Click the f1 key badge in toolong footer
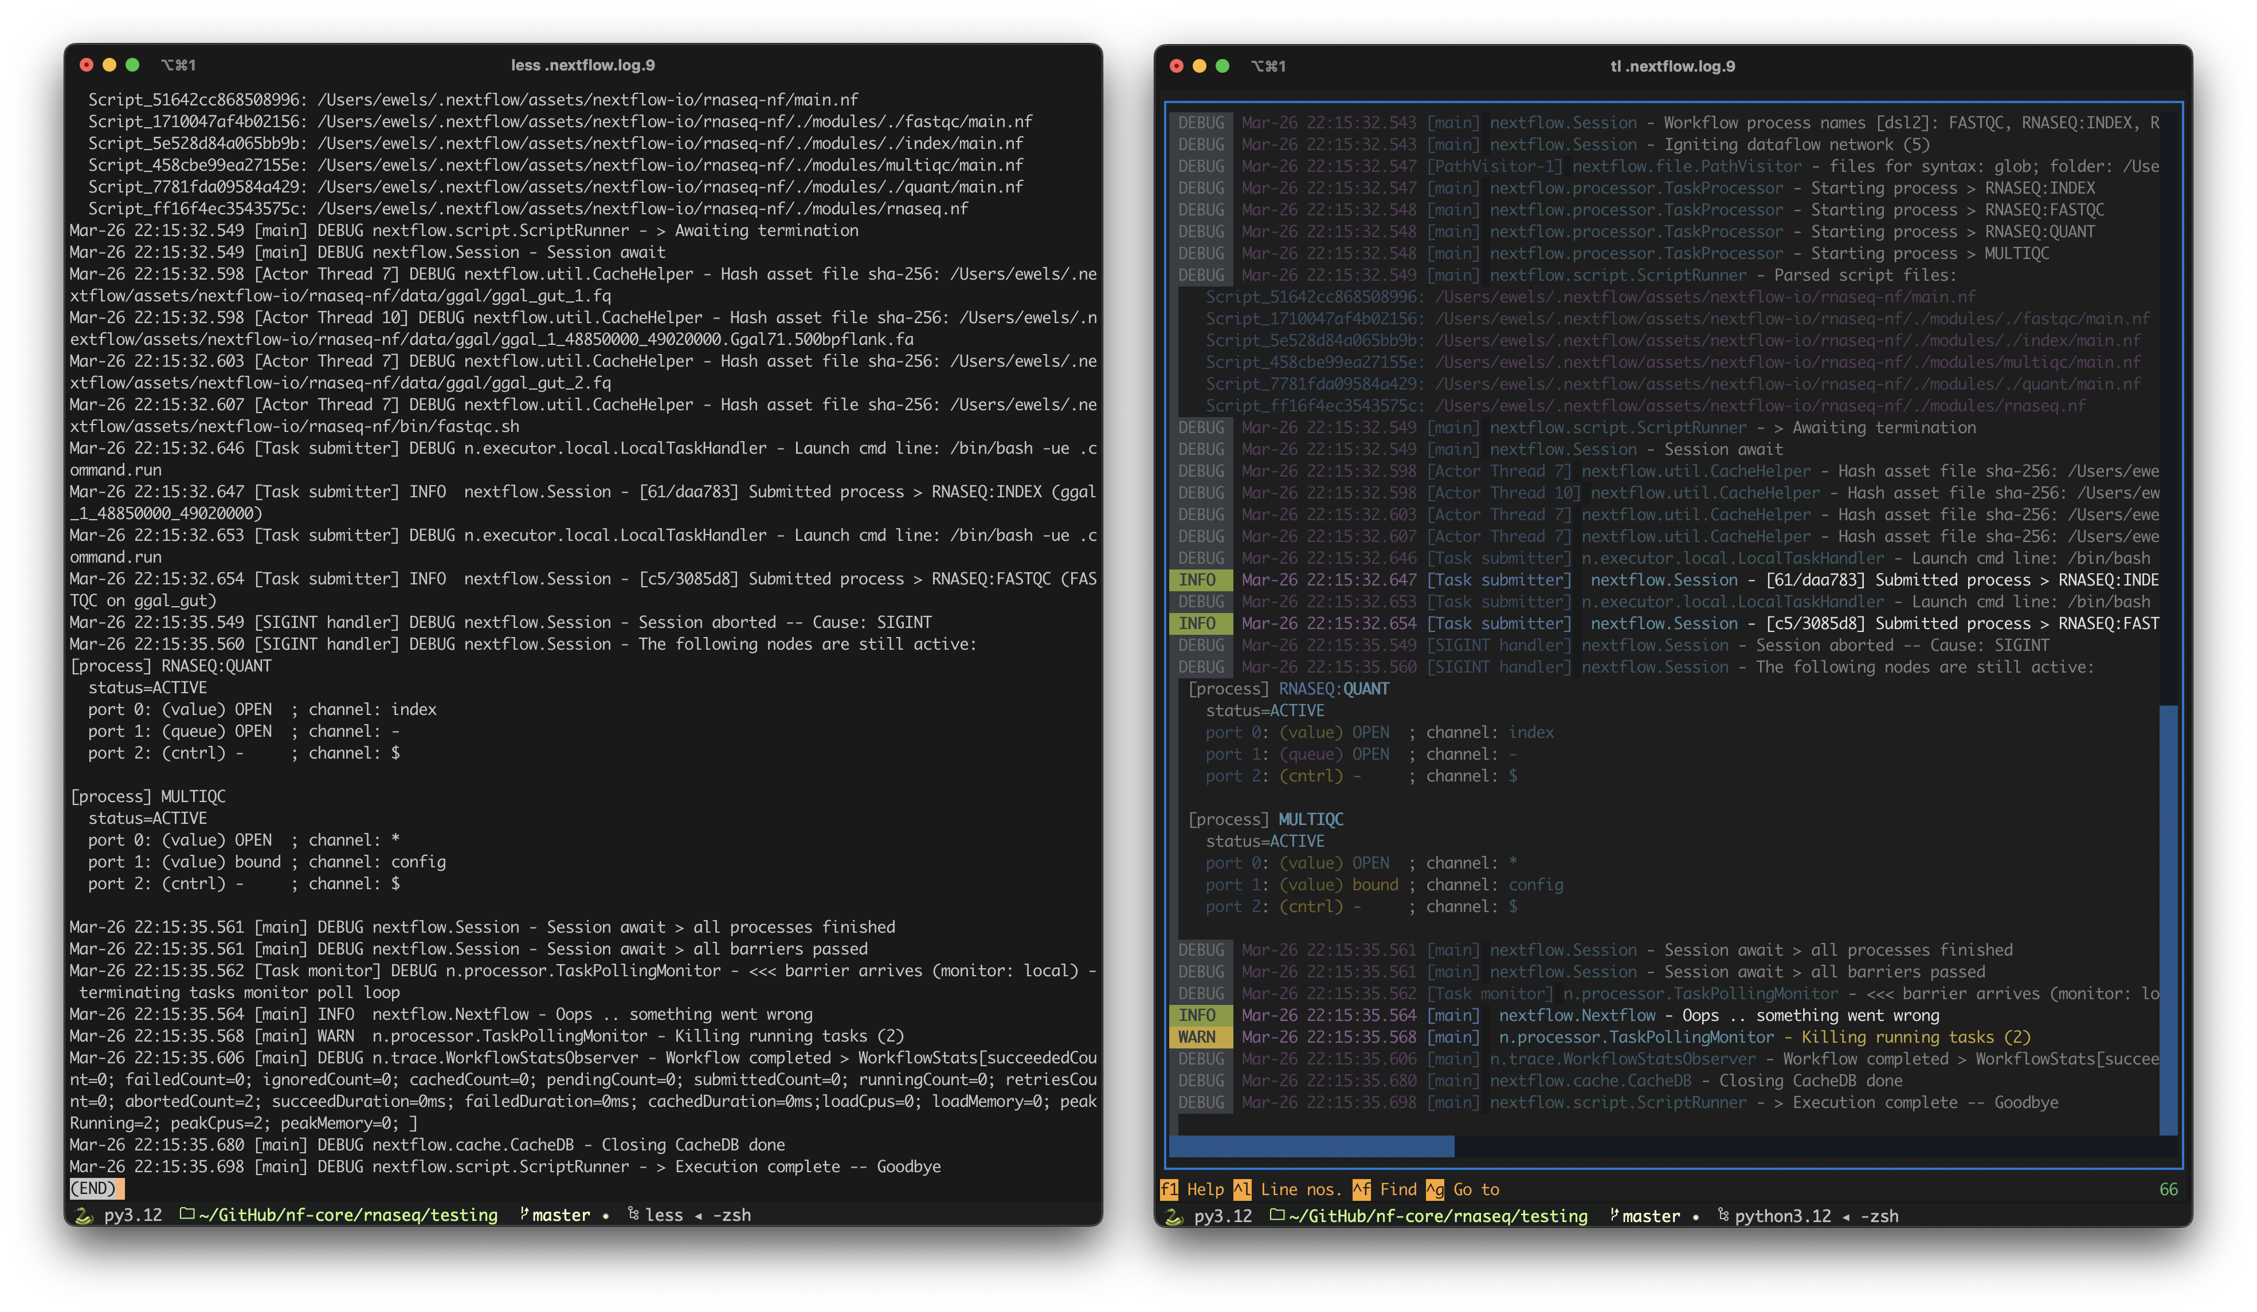 [1170, 1189]
